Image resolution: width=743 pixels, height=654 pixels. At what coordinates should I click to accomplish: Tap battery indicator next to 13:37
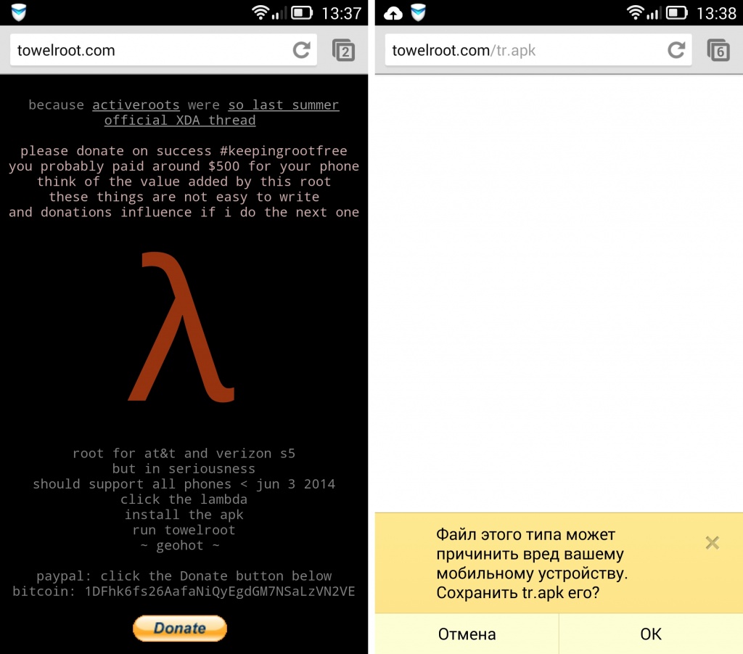point(301,13)
